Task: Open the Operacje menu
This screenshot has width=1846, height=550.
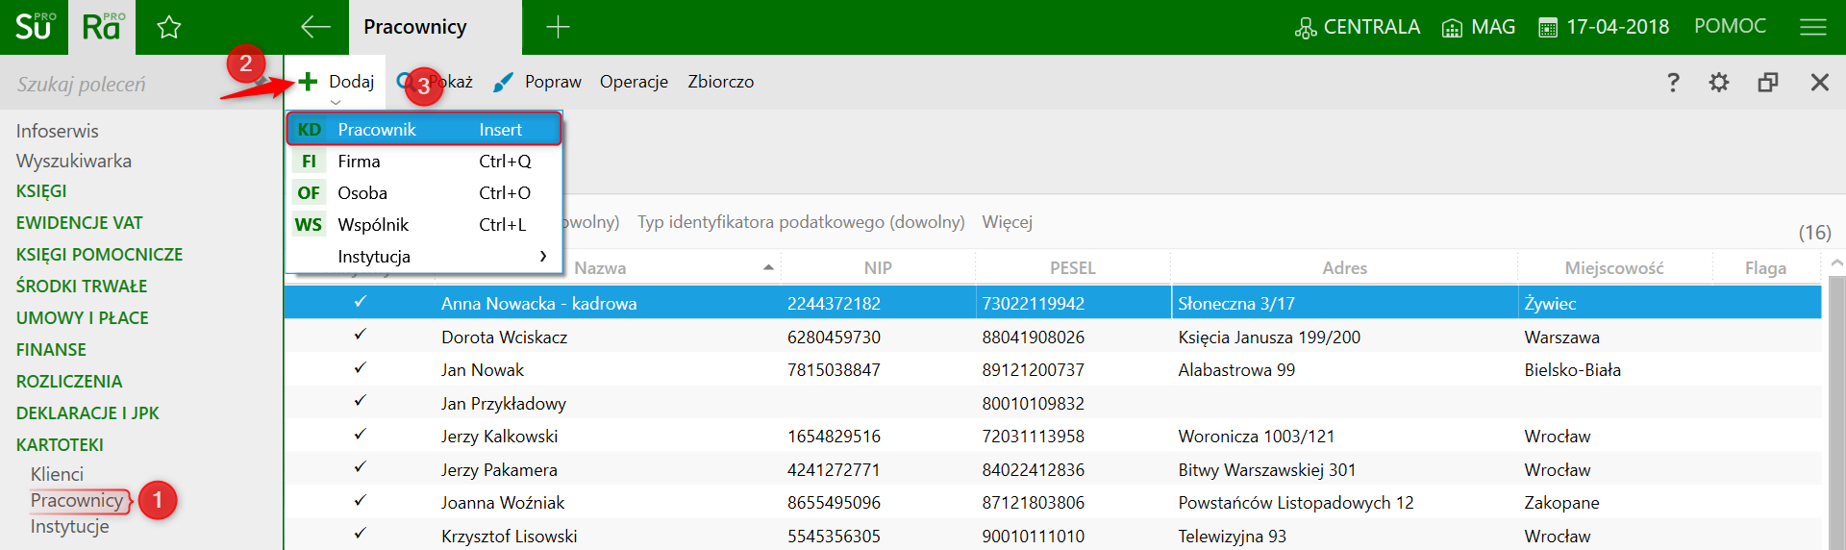Action: (634, 82)
